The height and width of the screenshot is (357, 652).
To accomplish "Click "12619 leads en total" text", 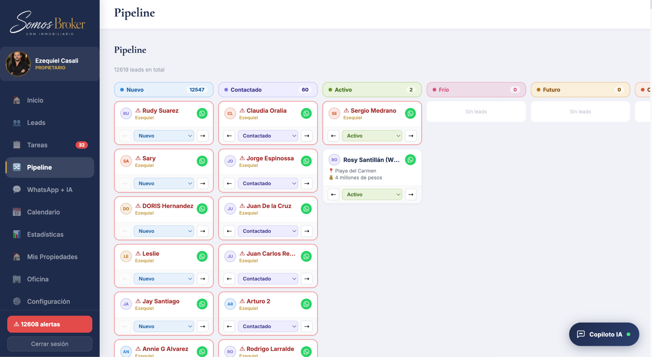I will [139, 70].
